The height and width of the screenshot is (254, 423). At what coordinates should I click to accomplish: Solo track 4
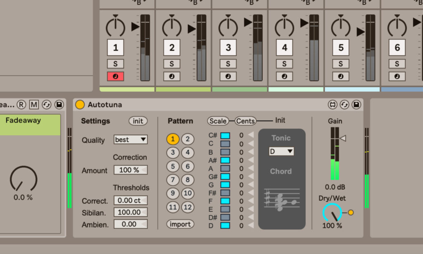284,64
